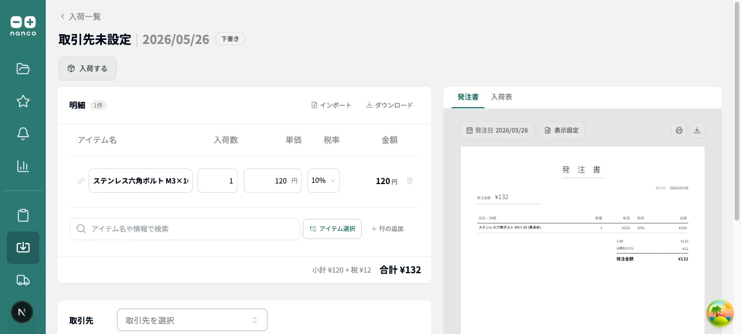Click the 単価 unit price field

pyautogui.click(x=273, y=181)
